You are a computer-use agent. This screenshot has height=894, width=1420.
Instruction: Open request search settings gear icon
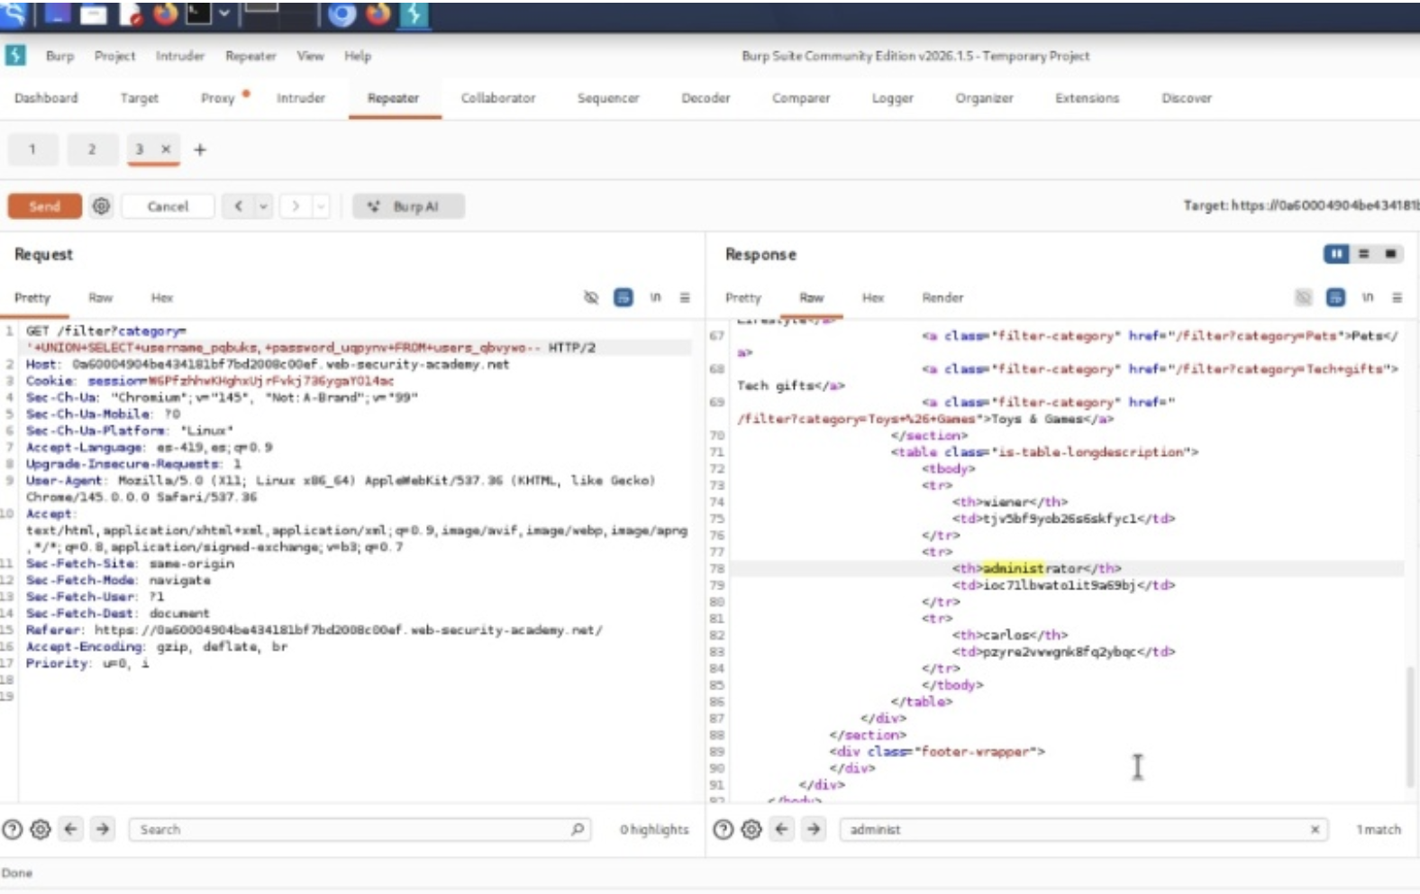click(x=41, y=829)
